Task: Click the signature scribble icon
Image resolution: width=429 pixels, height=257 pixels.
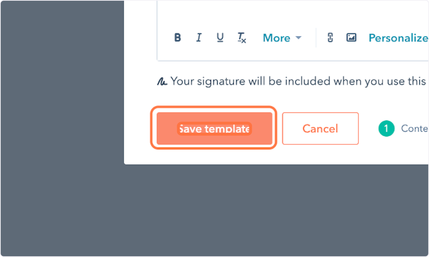Action: pos(162,82)
